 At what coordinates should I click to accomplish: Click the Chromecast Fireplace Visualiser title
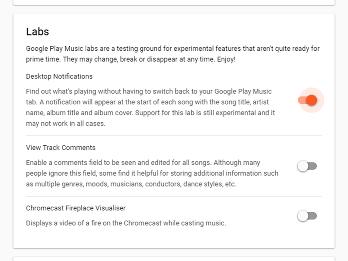(75, 208)
